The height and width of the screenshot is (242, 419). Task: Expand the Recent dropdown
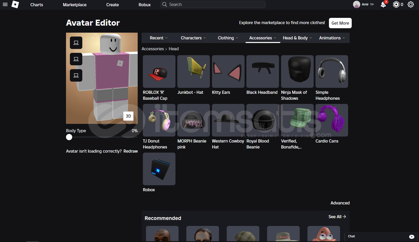(x=159, y=38)
